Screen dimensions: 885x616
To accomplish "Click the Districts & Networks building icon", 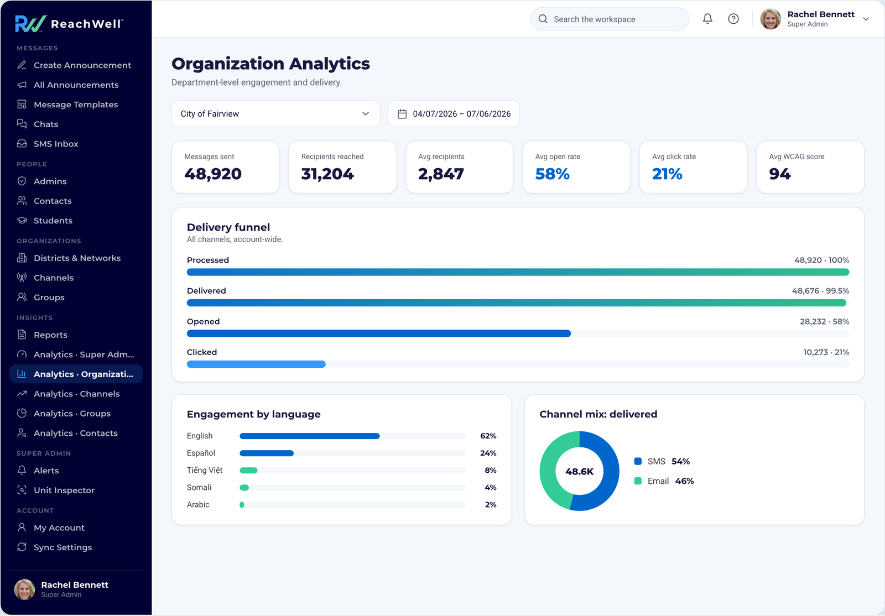I will pos(22,258).
